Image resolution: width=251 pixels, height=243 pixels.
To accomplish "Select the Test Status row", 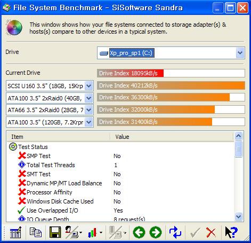I will pyautogui.click(x=33, y=147).
